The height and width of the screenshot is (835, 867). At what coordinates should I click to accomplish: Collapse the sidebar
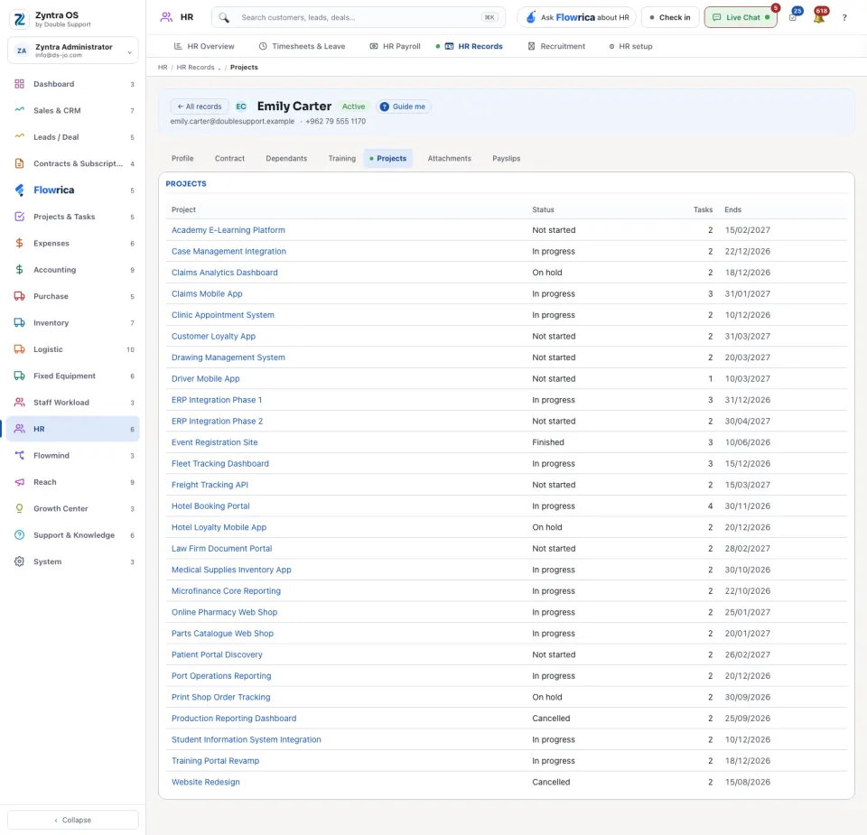[x=73, y=820]
